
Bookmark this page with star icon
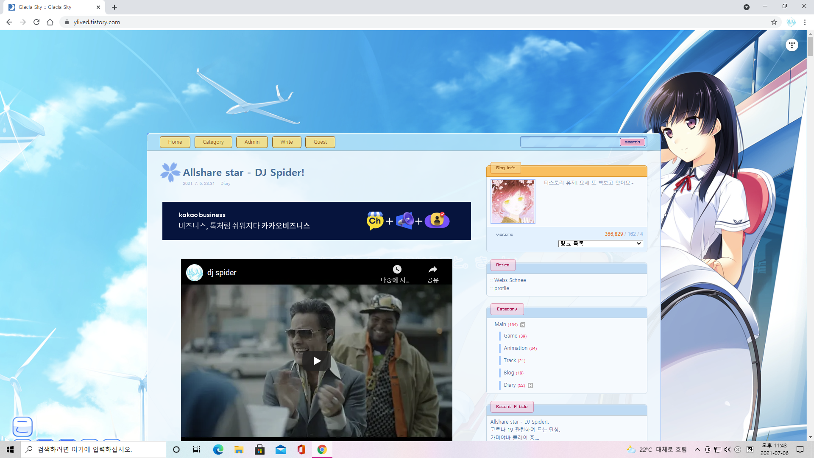(x=774, y=22)
